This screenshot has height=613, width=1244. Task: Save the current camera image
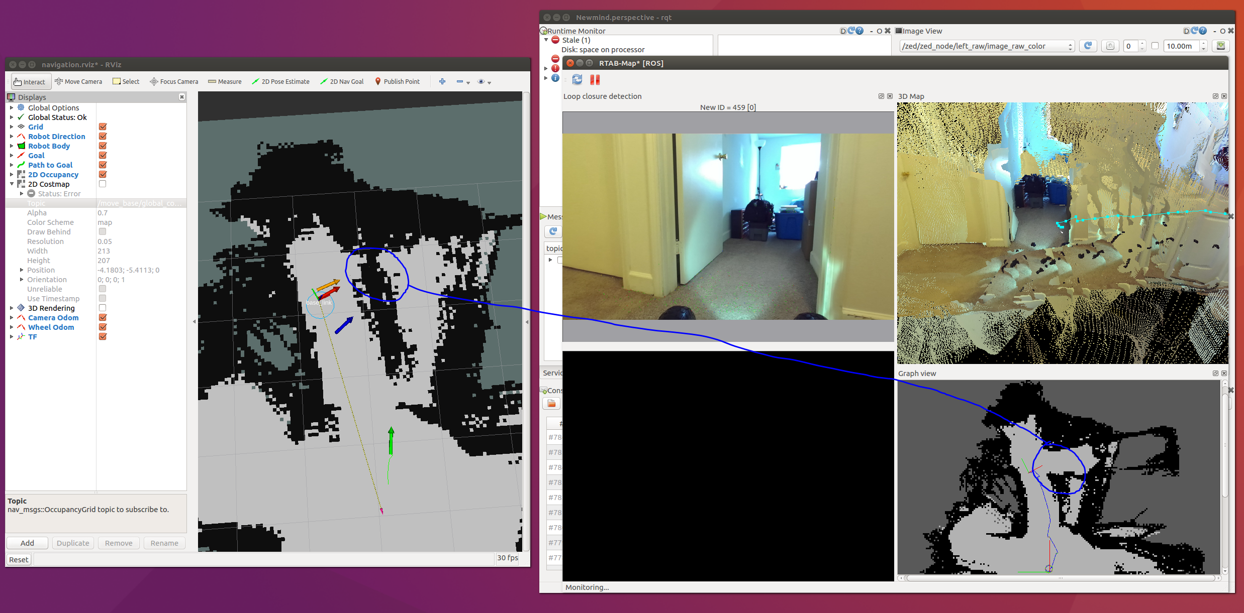[1221, 46]
